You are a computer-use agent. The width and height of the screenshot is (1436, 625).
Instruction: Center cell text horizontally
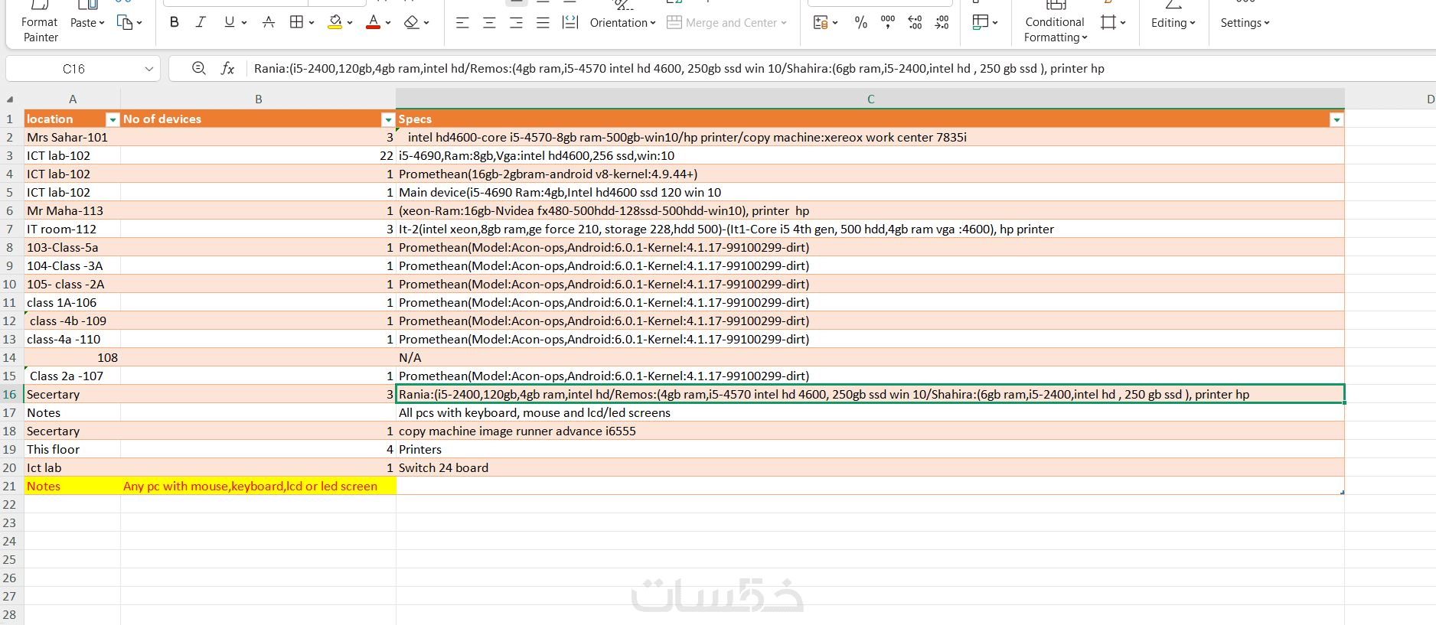pyautogui.click(x=489, y=23)
